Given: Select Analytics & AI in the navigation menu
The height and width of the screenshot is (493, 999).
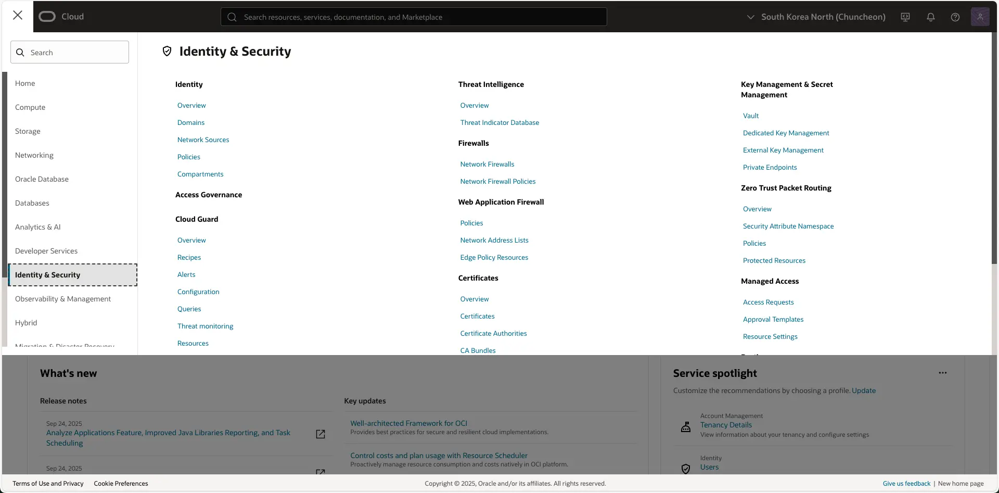Looking at the screenshot, I should [38, 227].
